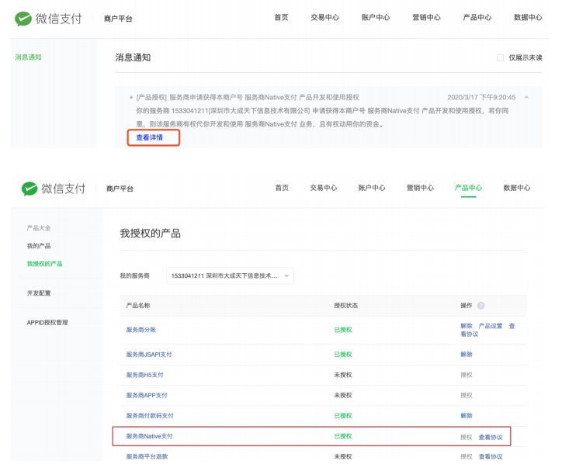Viewport: 562px width, 471px height.
Task: Open 产品中心 in the top navigation bar
Action: (477, 17)
